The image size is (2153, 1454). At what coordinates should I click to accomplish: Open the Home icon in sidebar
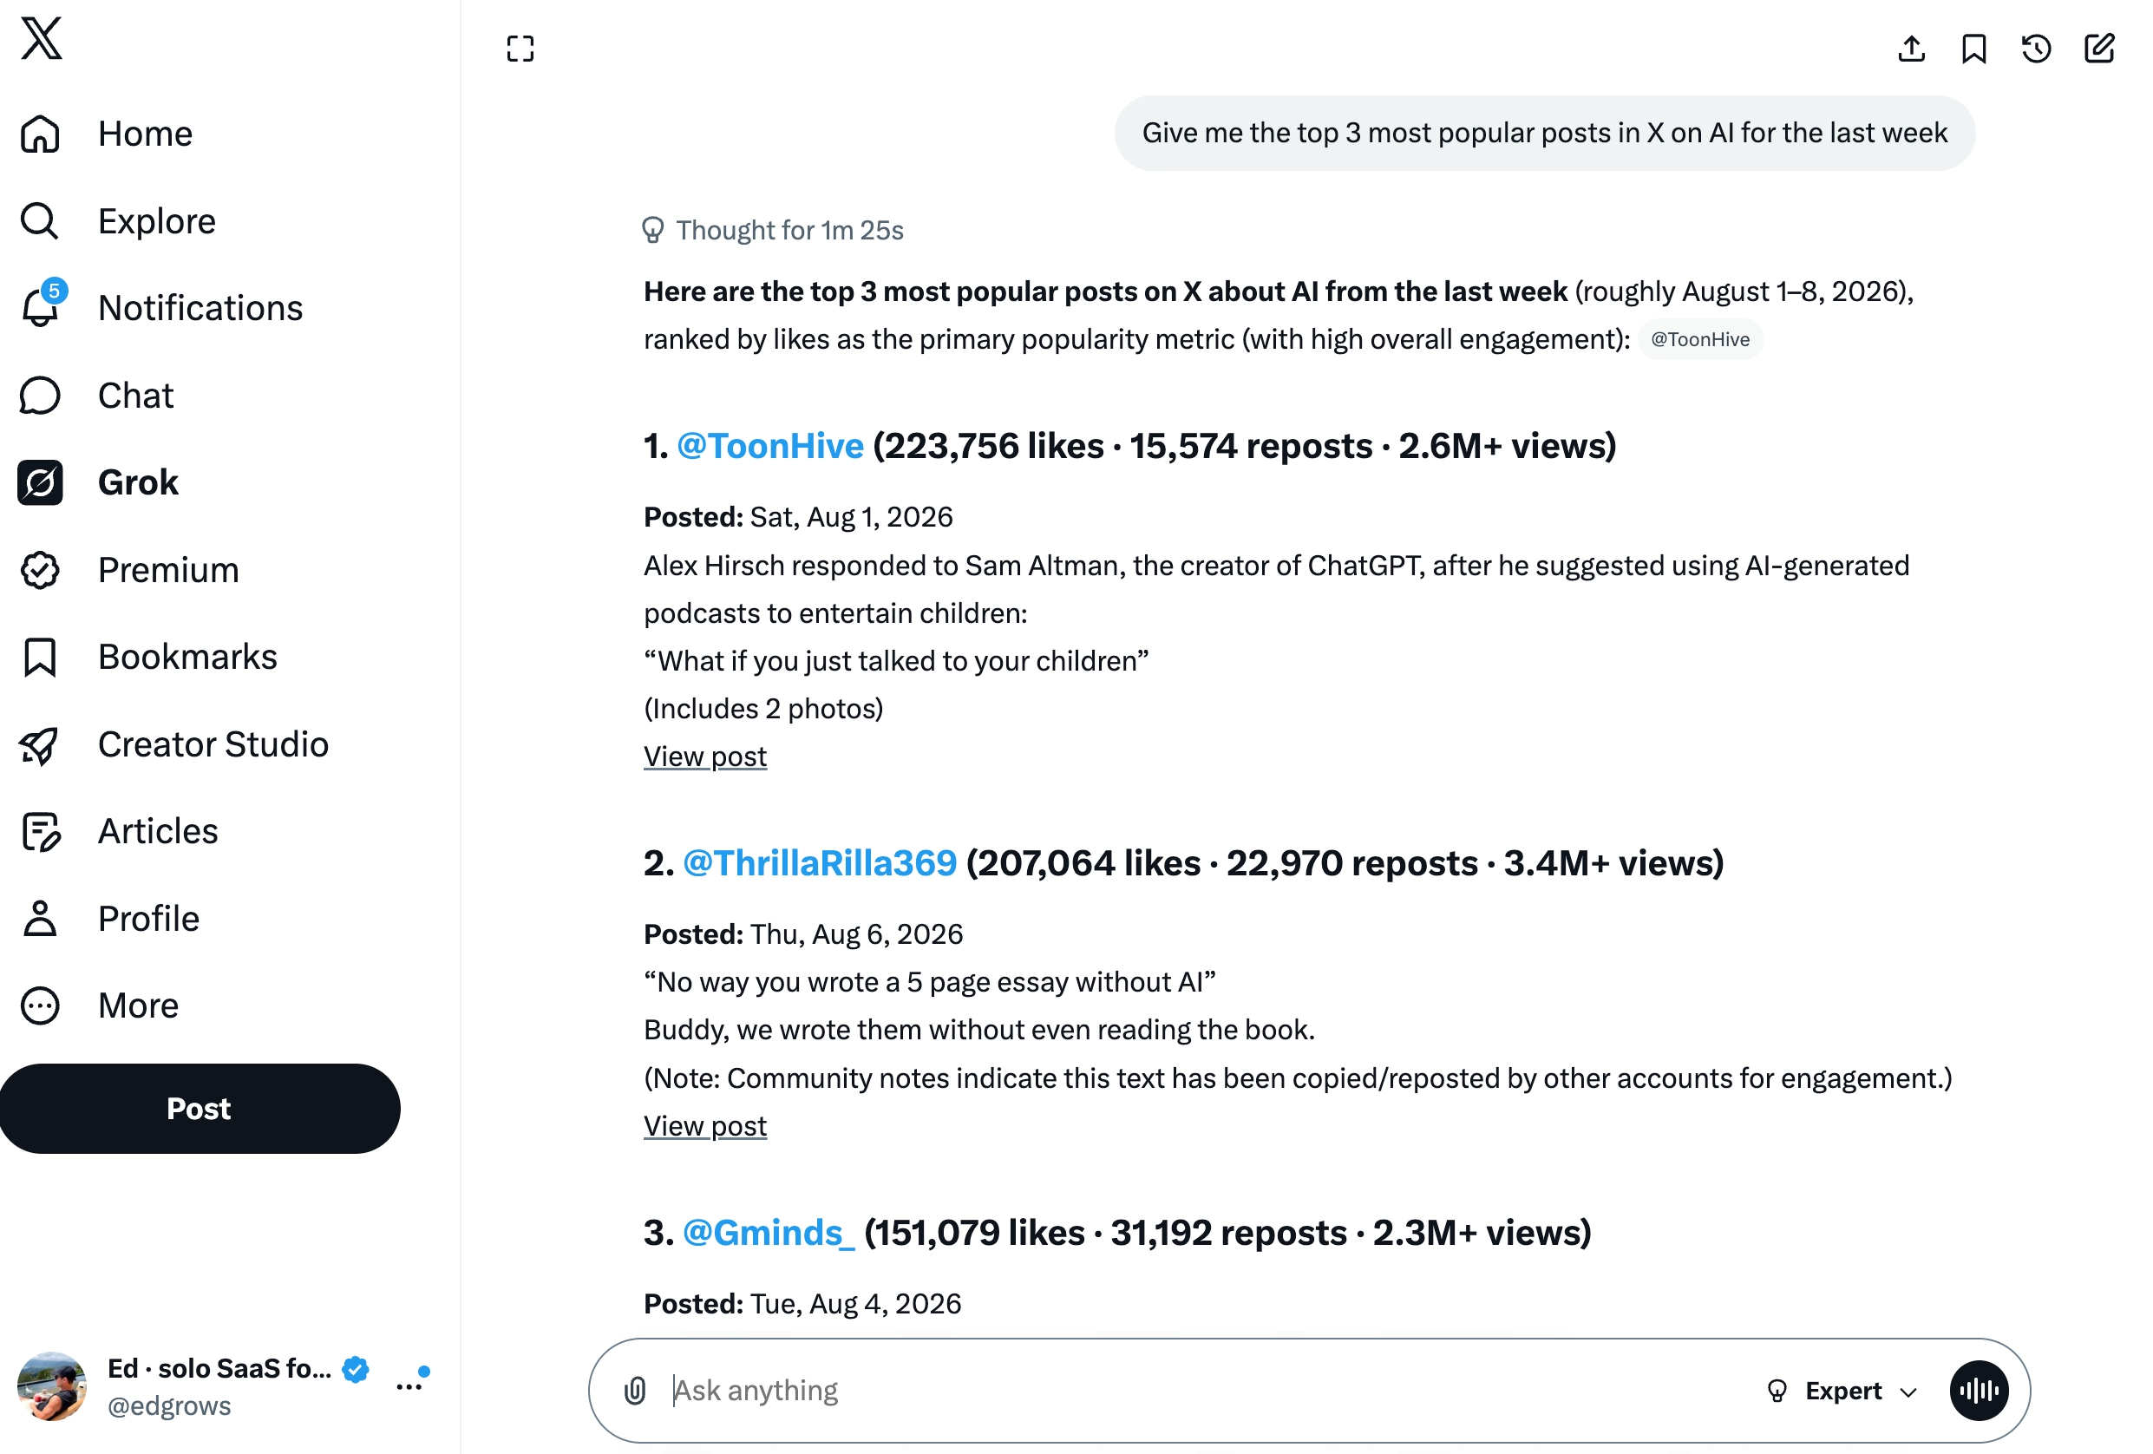click(x=40, y=134)
